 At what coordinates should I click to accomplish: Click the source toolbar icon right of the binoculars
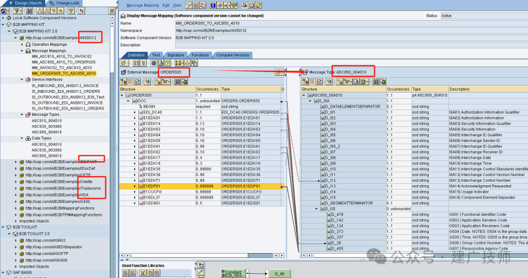click(x=184, y=82)
